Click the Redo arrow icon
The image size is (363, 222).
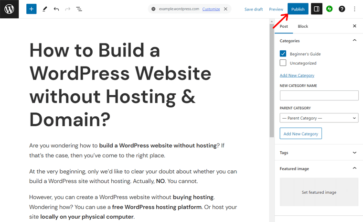[x=68, y=9]
